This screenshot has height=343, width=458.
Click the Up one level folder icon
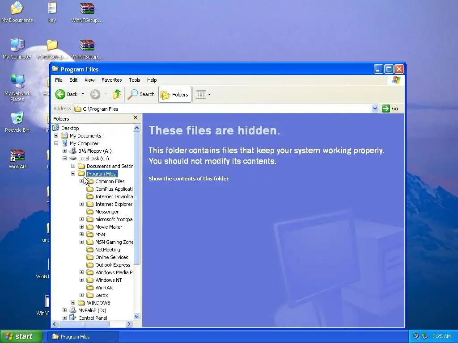point(117,94)
